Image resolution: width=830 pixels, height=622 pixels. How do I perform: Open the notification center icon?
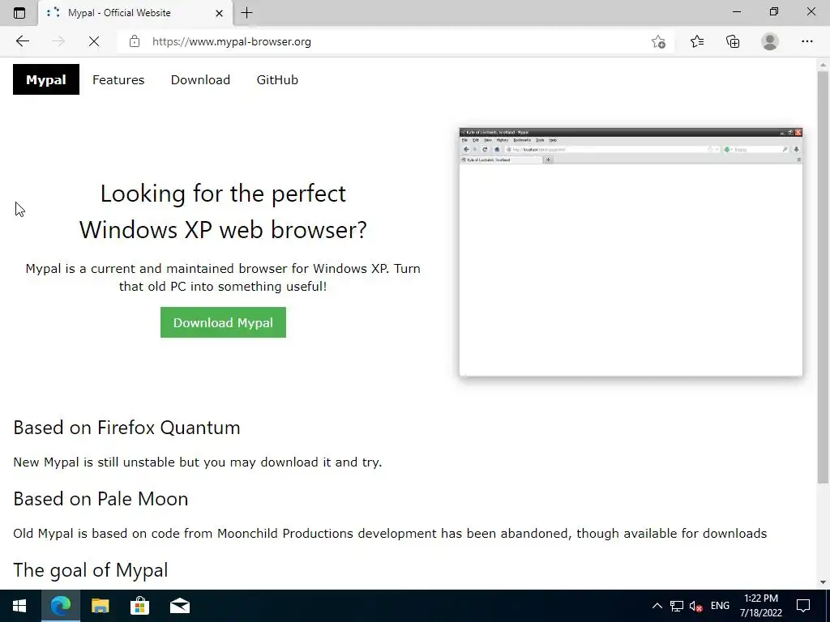click(x=803, y=606)
